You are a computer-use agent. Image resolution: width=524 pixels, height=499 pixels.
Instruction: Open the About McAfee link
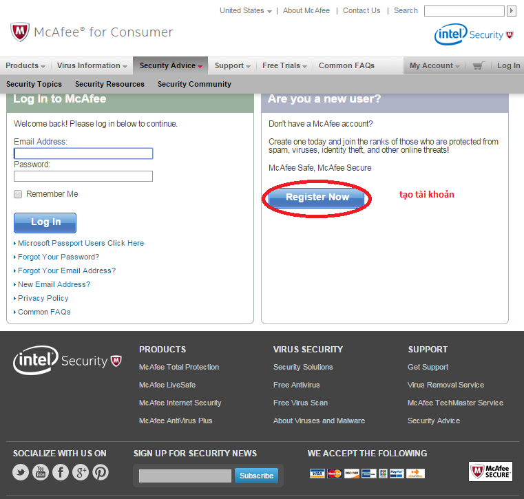point(306,11)
